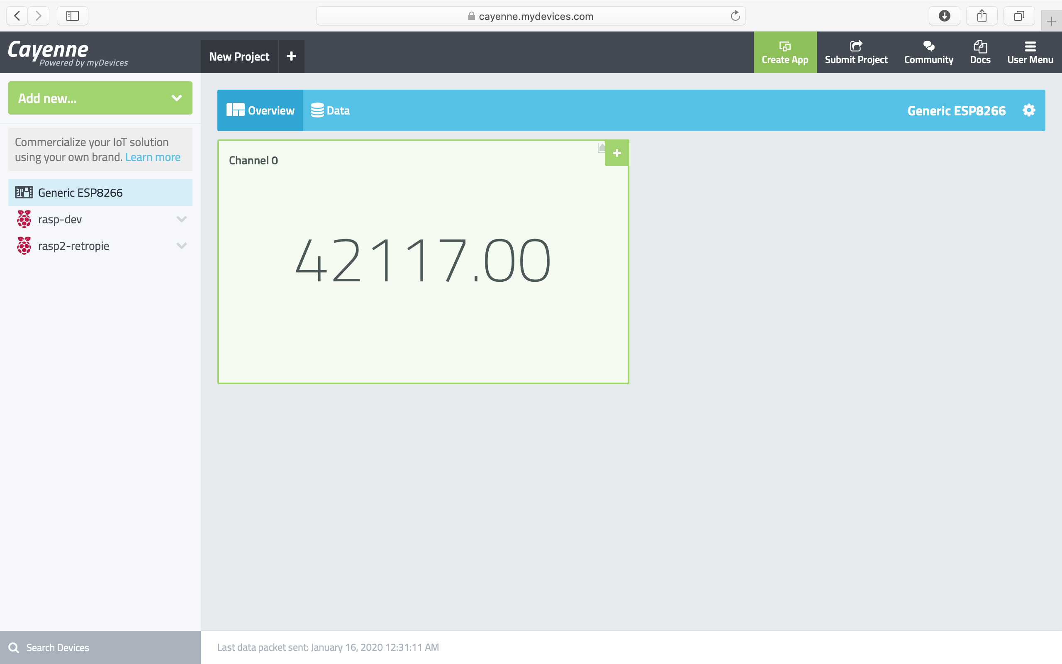The image size is (1062, 664).
Task: Add a new project with plus tab
Action: 291,56
